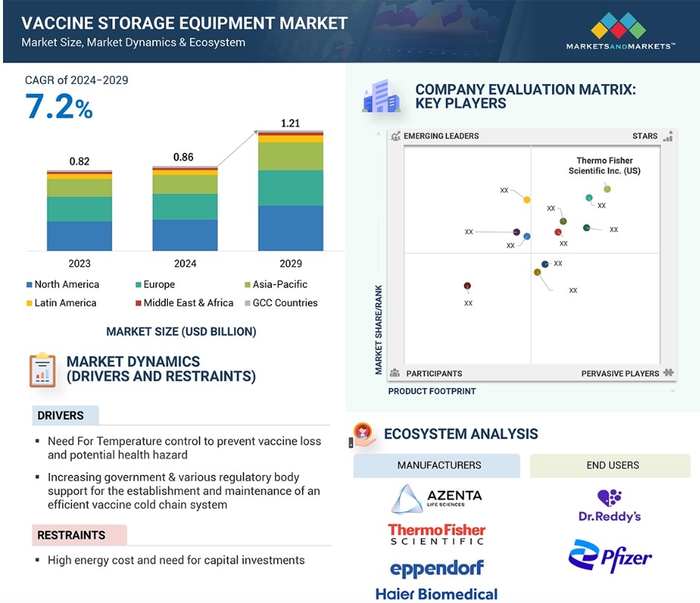Click the Azenta Life Sciences logo
700x603 pixels.
(x=437, y=499)
